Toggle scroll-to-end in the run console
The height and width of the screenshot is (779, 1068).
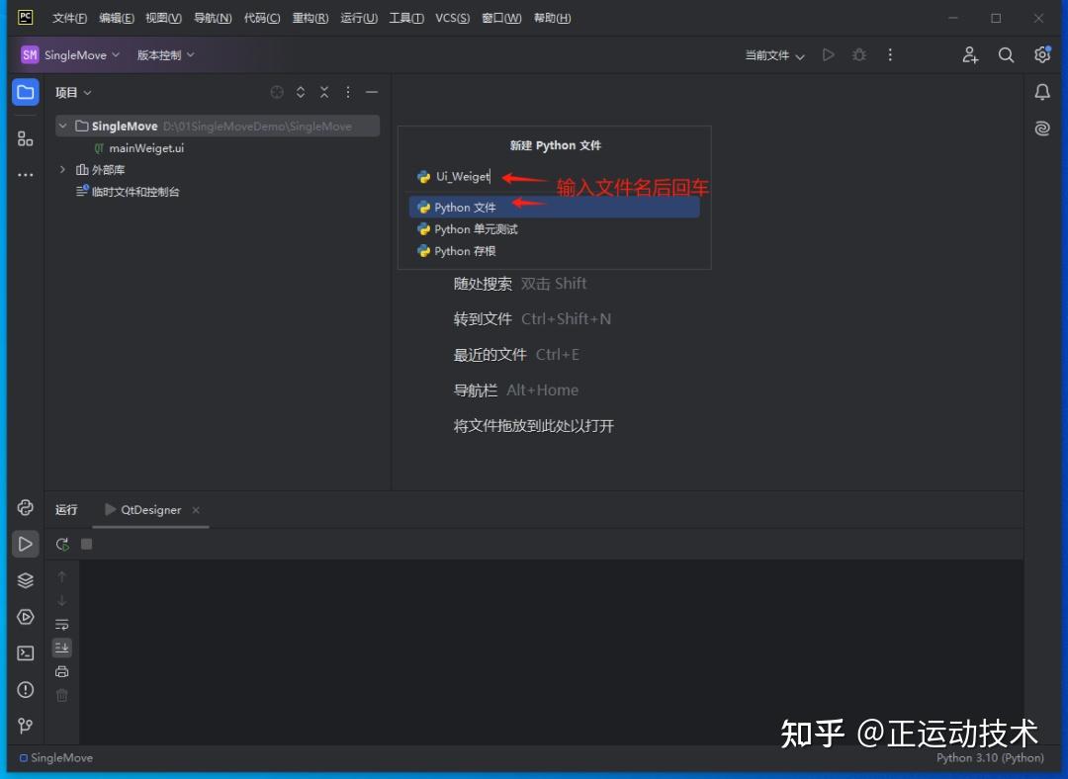[61, 648]
